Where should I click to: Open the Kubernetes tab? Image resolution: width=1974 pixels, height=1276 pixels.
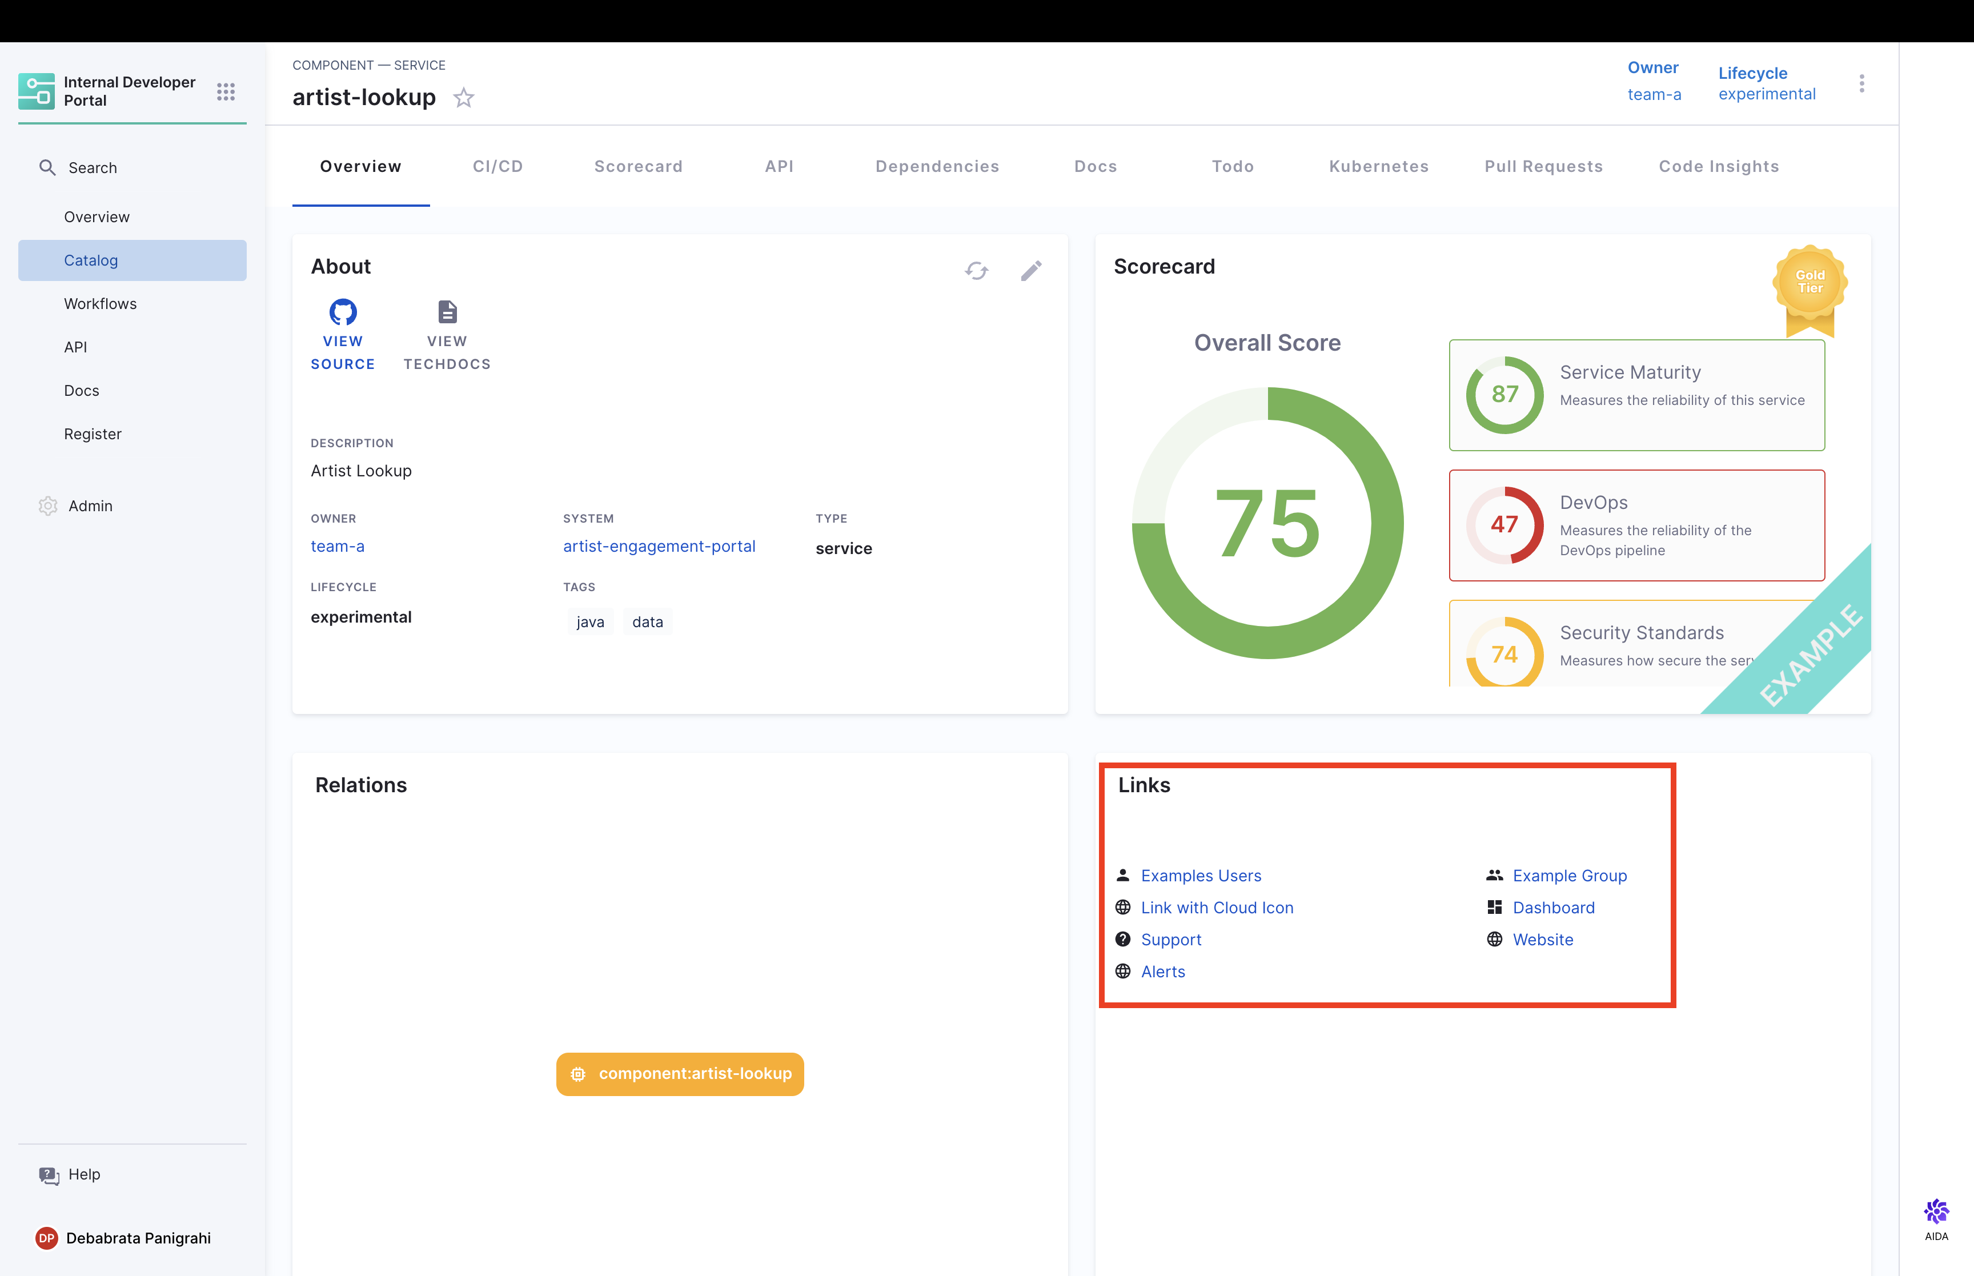coord(1378,167)
